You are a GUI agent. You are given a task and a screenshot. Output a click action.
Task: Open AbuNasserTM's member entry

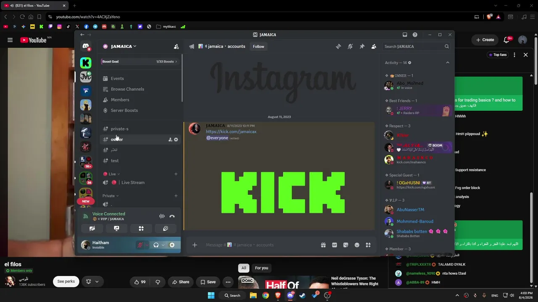(x=418, y=210)
